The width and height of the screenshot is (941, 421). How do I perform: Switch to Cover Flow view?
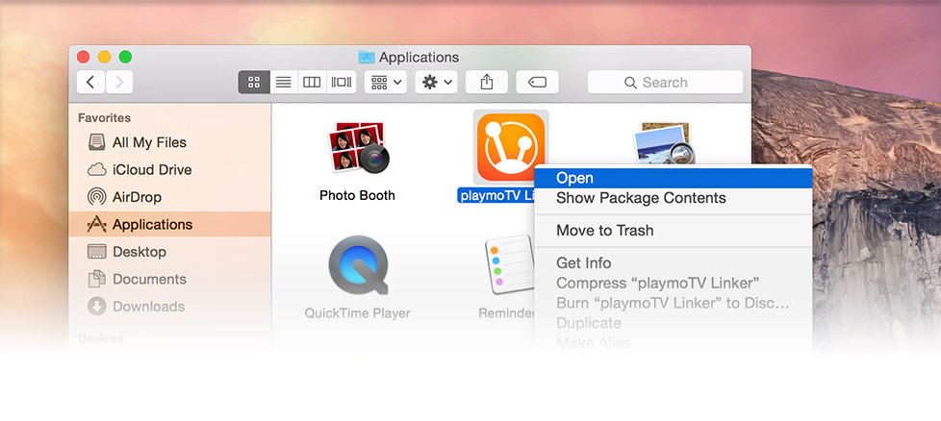[x=342, y=82]
